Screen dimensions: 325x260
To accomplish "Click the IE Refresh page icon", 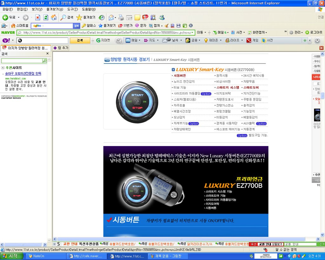I will (x=46, y=18).
